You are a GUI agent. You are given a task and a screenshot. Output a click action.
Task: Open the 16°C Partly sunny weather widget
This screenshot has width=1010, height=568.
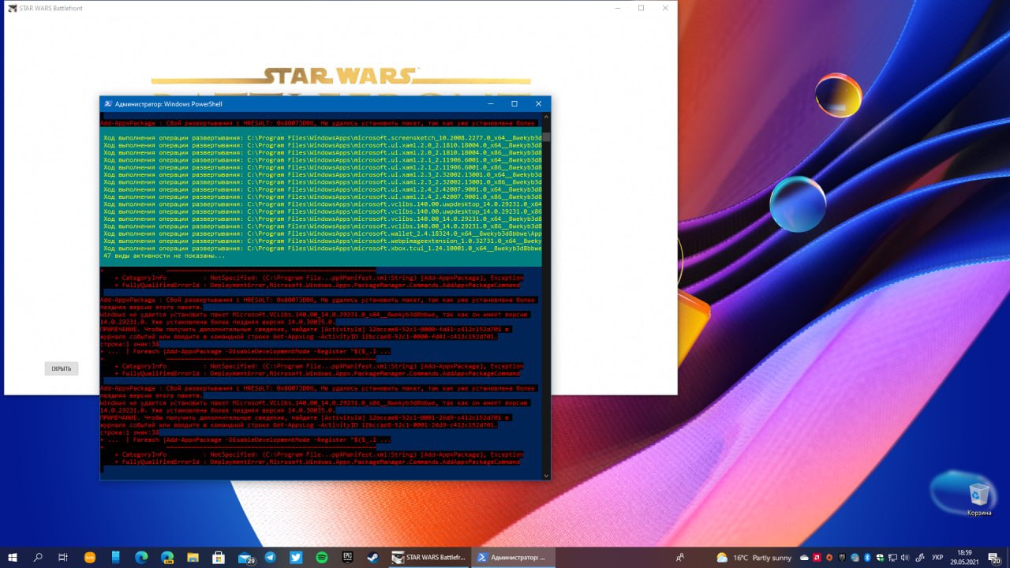tap(754, 557)
